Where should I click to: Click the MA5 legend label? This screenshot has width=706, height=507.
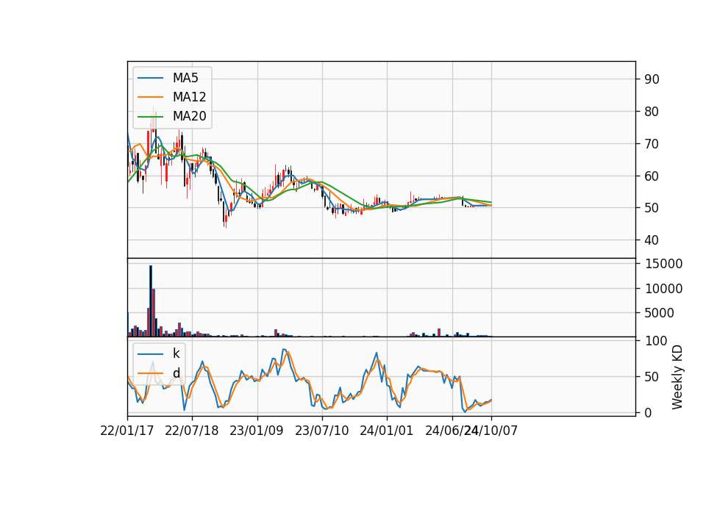pyautogui.click(x=185, y=78)
